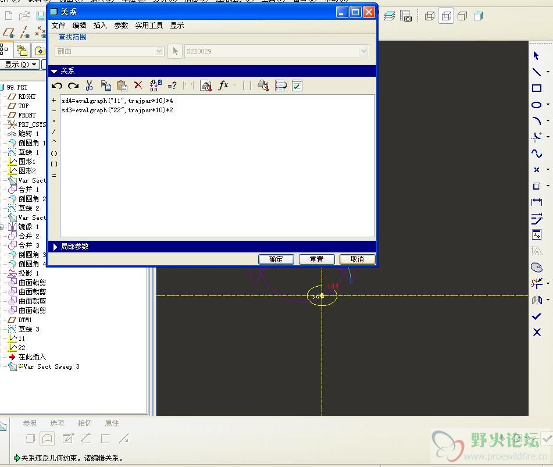Open dropdown arrow beside Circle tool

click(x=548, y=105)
